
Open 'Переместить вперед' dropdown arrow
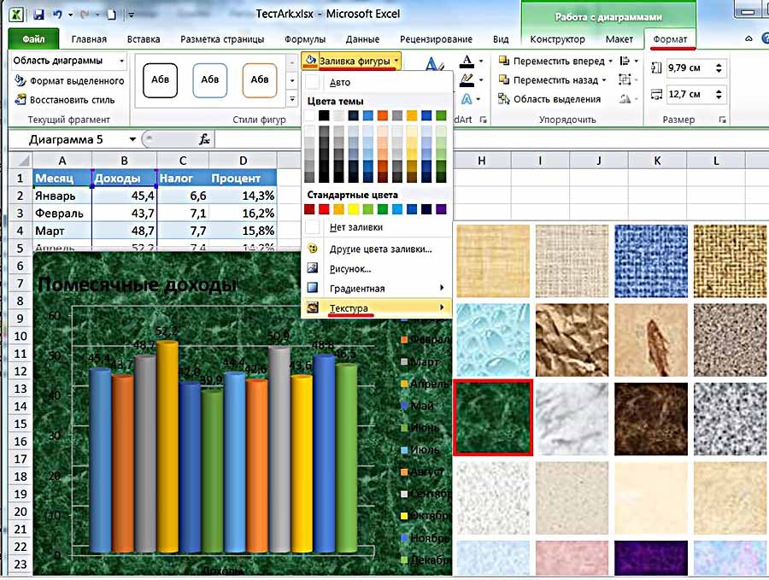tap(610, 62)
